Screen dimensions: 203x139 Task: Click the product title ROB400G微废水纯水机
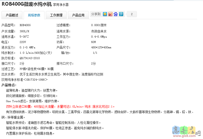pos(27,4)
